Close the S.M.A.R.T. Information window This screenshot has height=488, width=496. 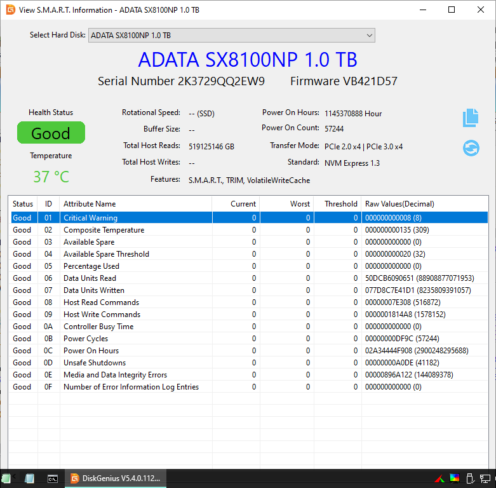point(481,10)
